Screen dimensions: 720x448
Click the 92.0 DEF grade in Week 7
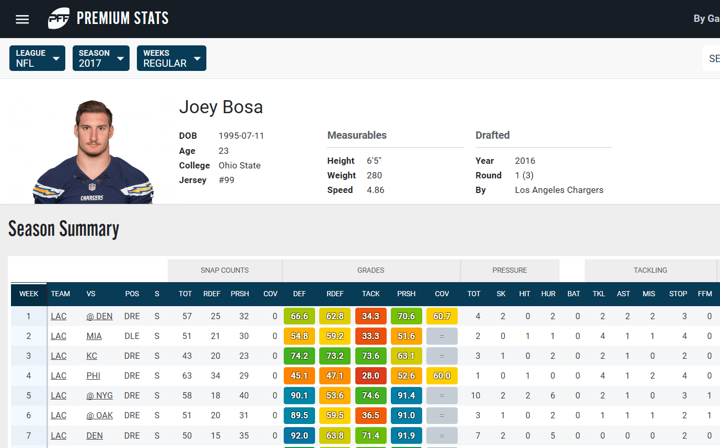point(299,435)
